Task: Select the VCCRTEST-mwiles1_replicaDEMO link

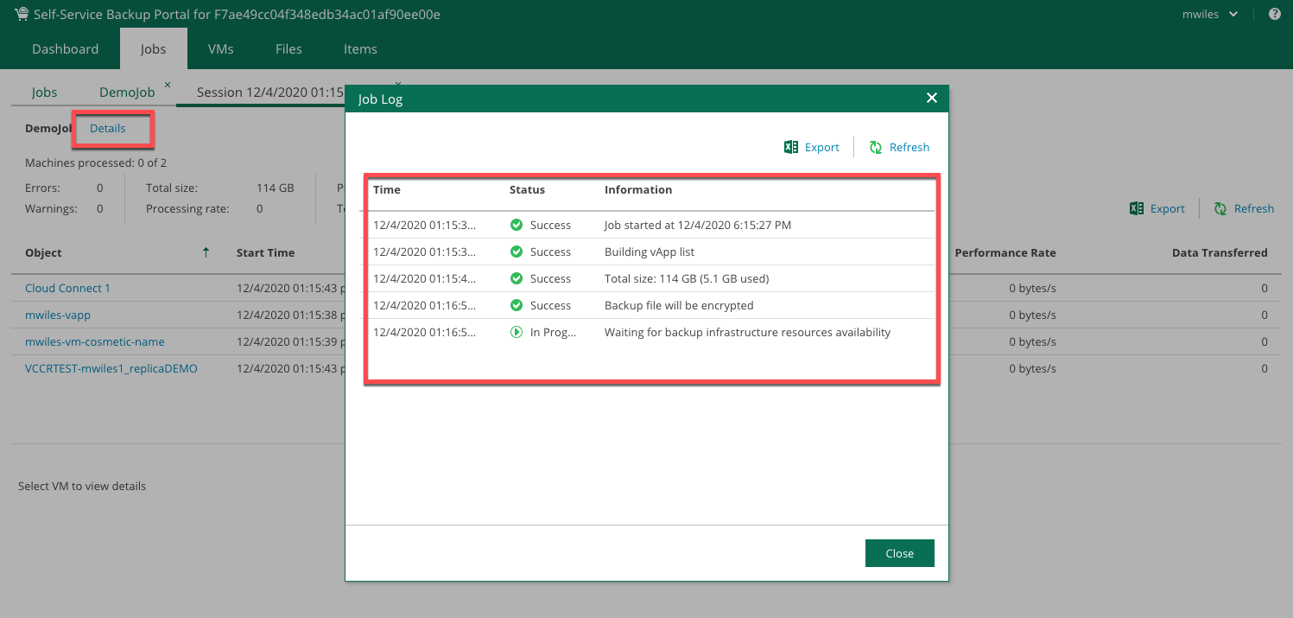Action: tap(111, 368)
